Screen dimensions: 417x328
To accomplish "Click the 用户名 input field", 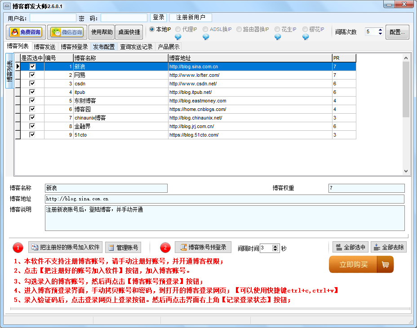I will point(53,18).
